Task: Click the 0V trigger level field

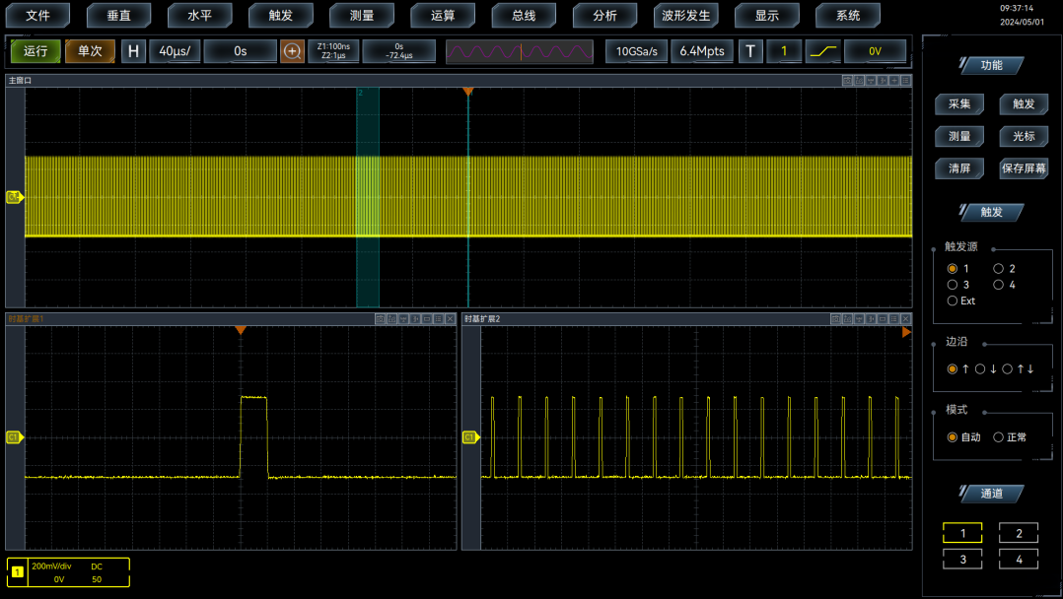Action: 875,51
